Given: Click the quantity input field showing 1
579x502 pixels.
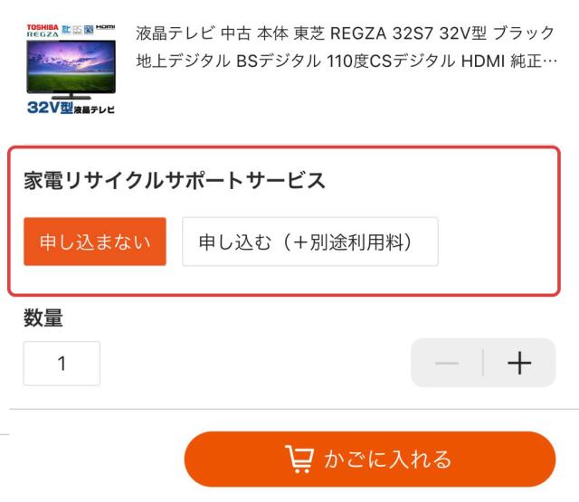Looking at the screenshot, I should tap(62, 364).
